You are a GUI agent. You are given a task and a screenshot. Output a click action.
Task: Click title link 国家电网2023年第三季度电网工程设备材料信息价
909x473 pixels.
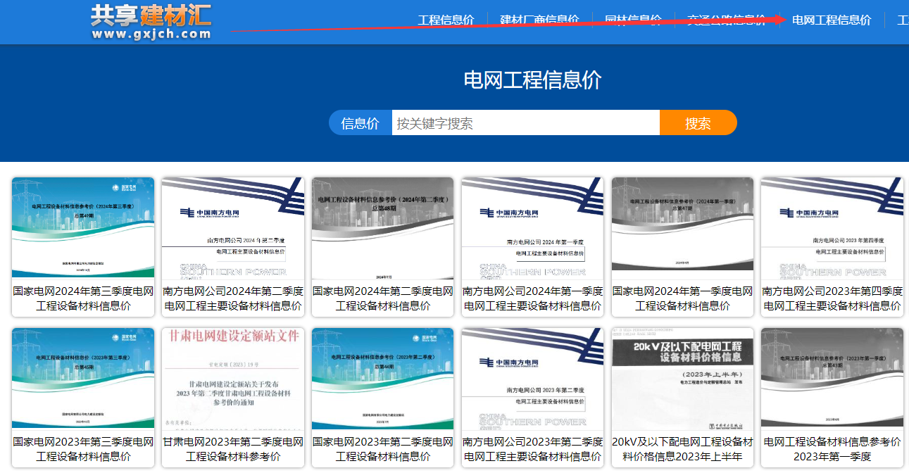point(83,449)
